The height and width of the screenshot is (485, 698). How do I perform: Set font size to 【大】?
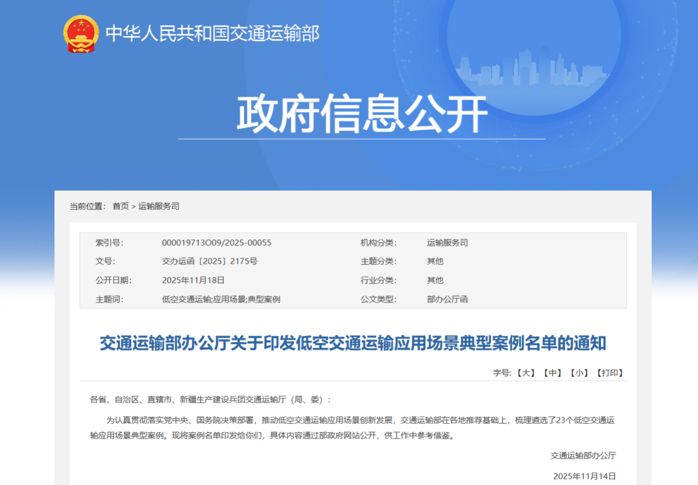[526, 373]
